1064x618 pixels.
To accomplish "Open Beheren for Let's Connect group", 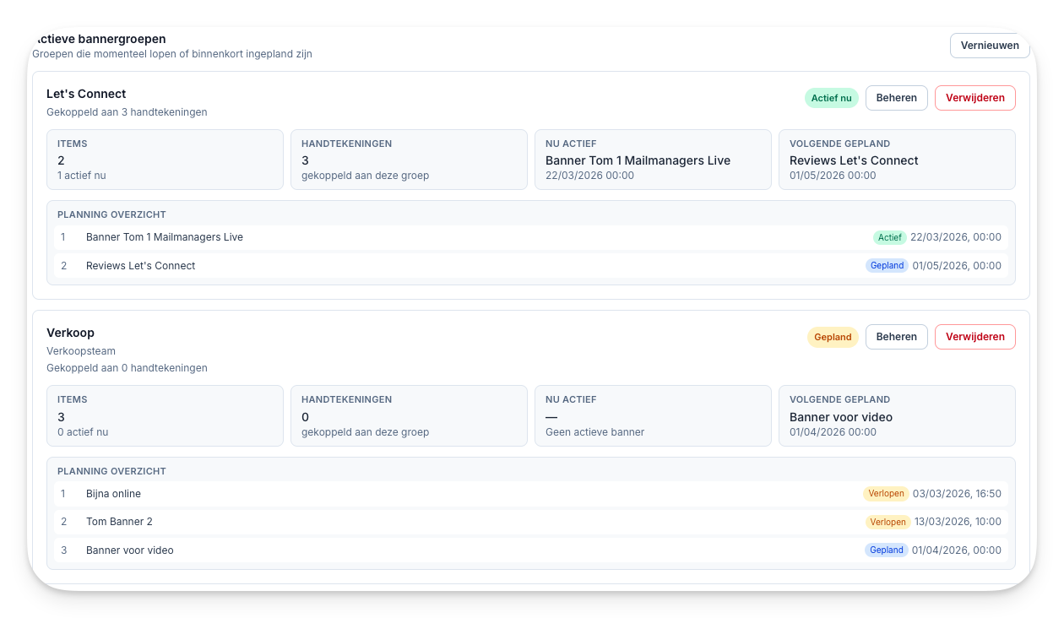I will pos(896,98).
